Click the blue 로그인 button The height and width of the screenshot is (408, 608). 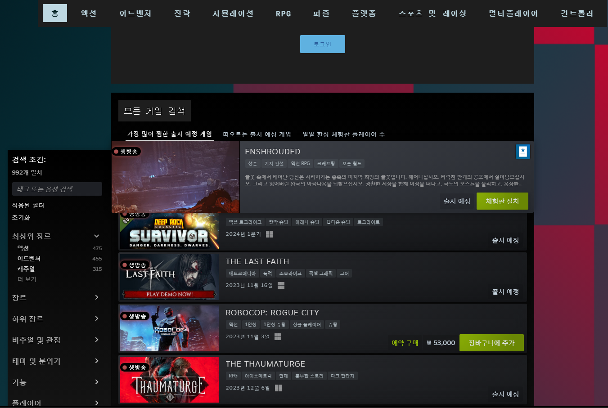pos(323,44)
